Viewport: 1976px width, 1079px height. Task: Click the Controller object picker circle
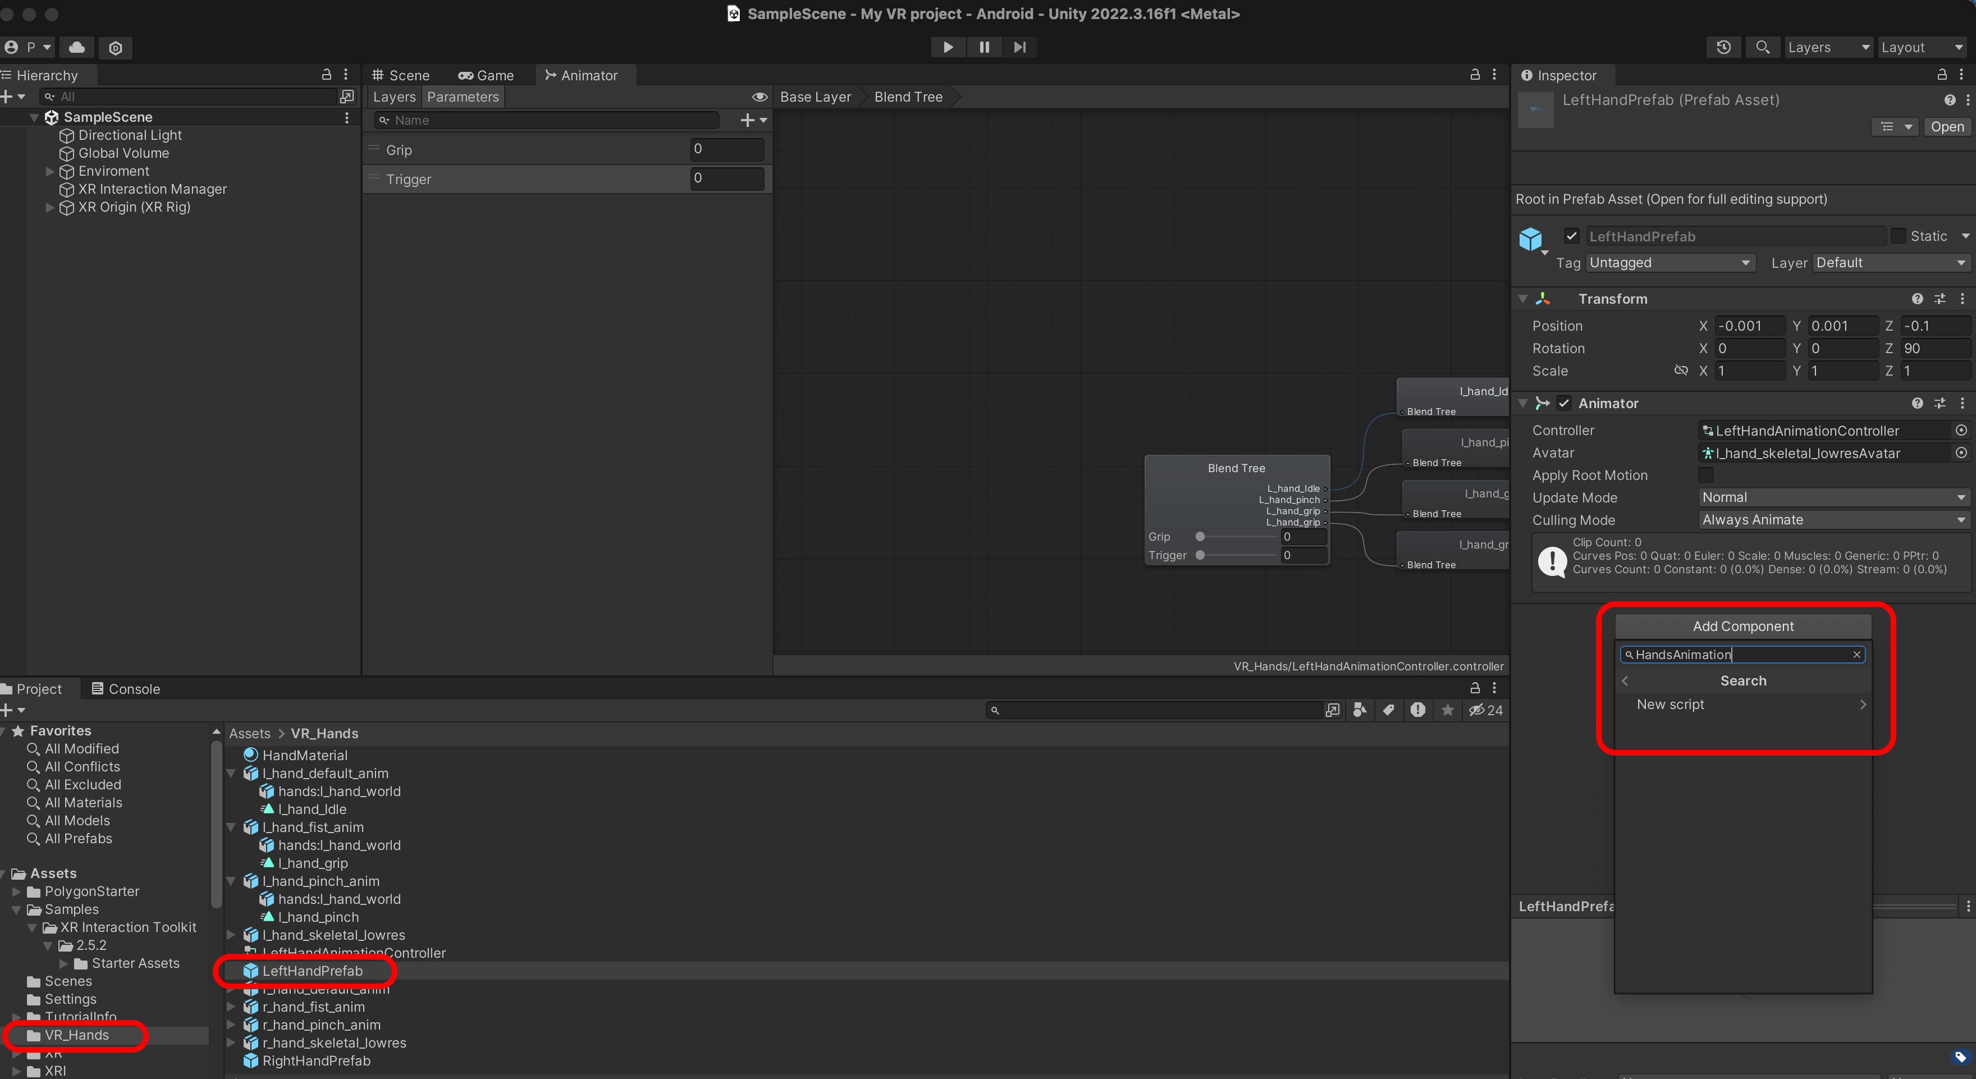tap(1961, 430)
